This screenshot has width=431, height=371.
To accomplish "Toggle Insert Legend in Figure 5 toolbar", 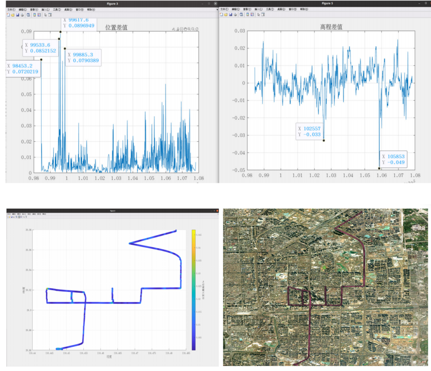I will click(x=252, y=15).
